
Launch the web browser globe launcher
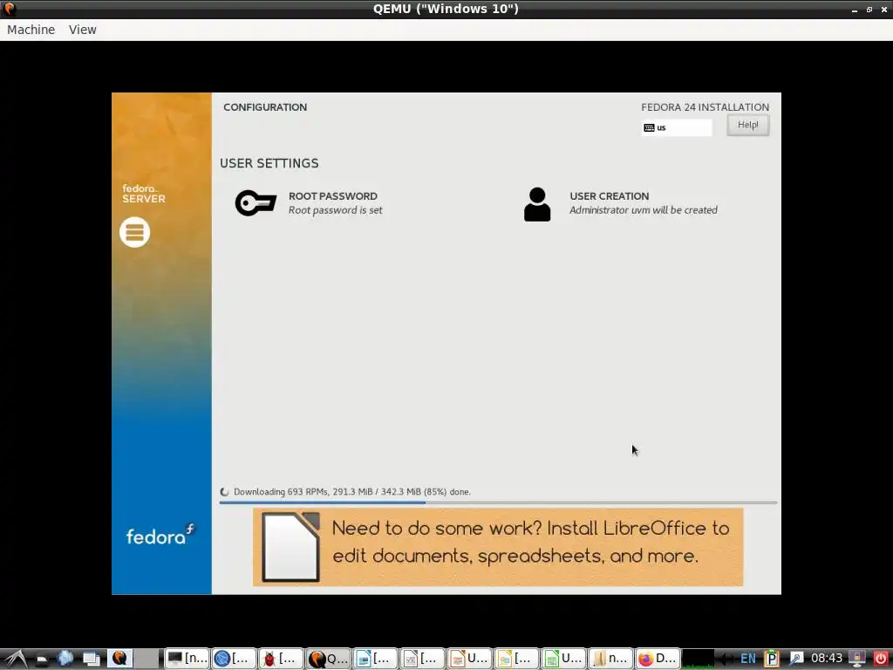coord(65,659)
